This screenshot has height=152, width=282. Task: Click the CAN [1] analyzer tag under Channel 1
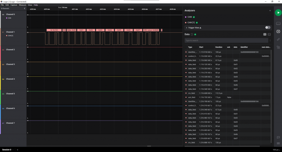(x=10, y=35)
